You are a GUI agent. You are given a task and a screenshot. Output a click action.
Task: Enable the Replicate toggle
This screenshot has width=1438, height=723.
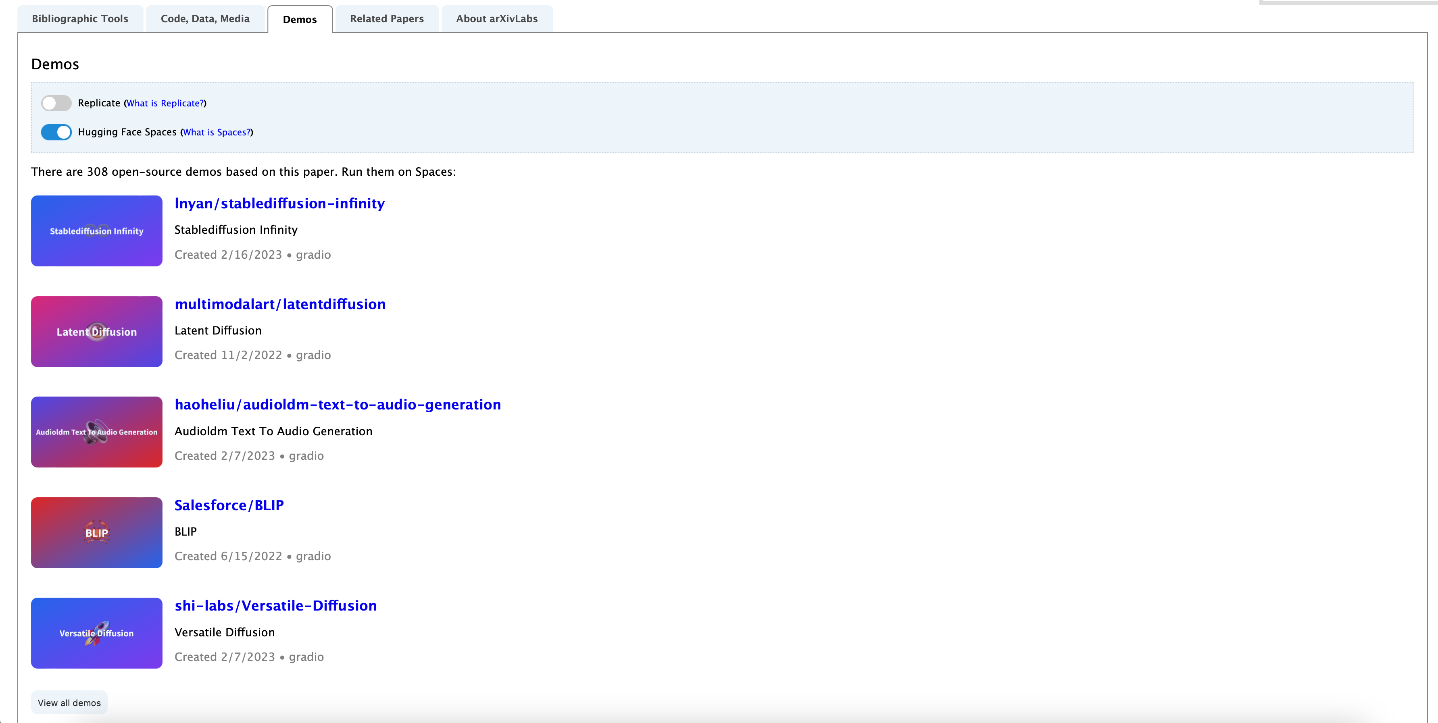tap(56, 103)
